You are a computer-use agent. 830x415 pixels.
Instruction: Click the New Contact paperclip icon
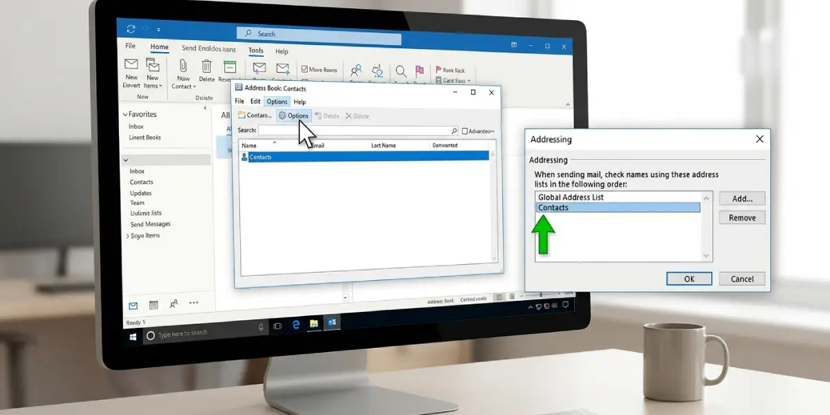click(x=183, y=66)
